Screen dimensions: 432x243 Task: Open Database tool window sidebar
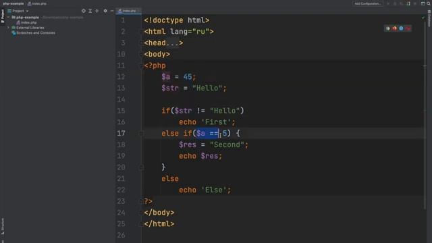click(x=429, y=18)
